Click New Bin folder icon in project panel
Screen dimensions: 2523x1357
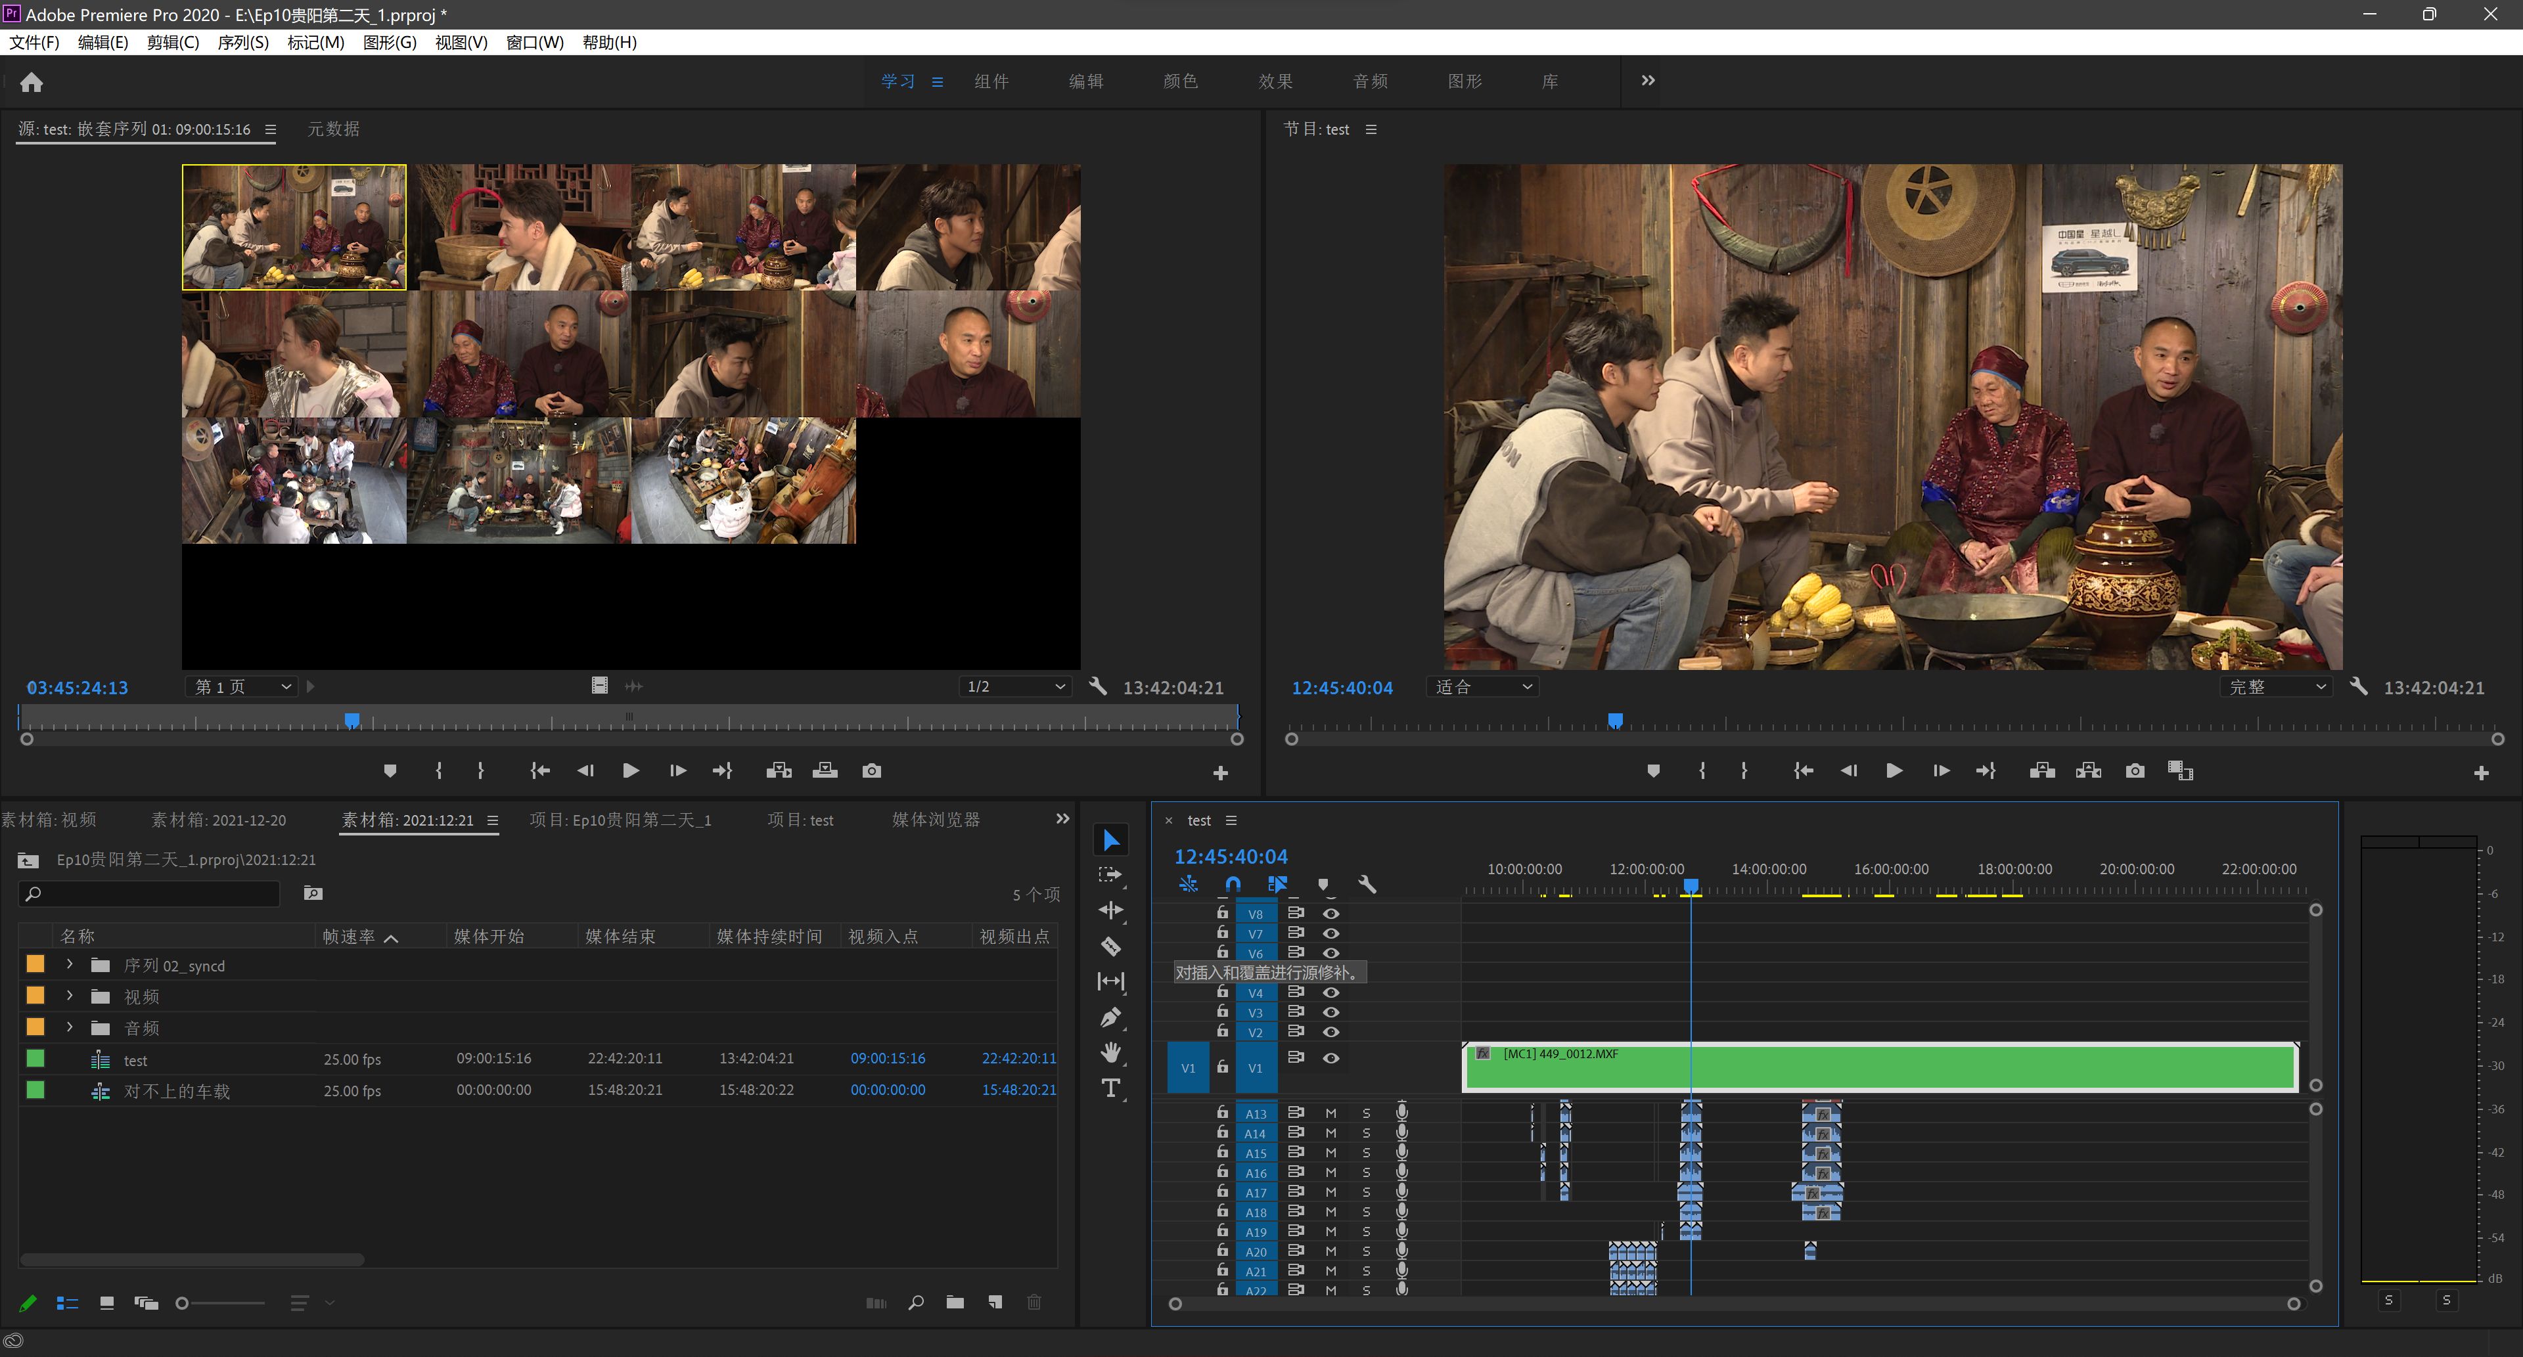(x=955, y=1302)
